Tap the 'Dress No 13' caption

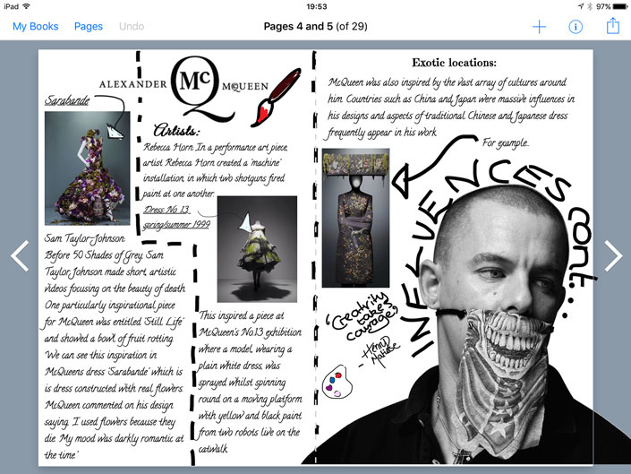coord(166,210)
